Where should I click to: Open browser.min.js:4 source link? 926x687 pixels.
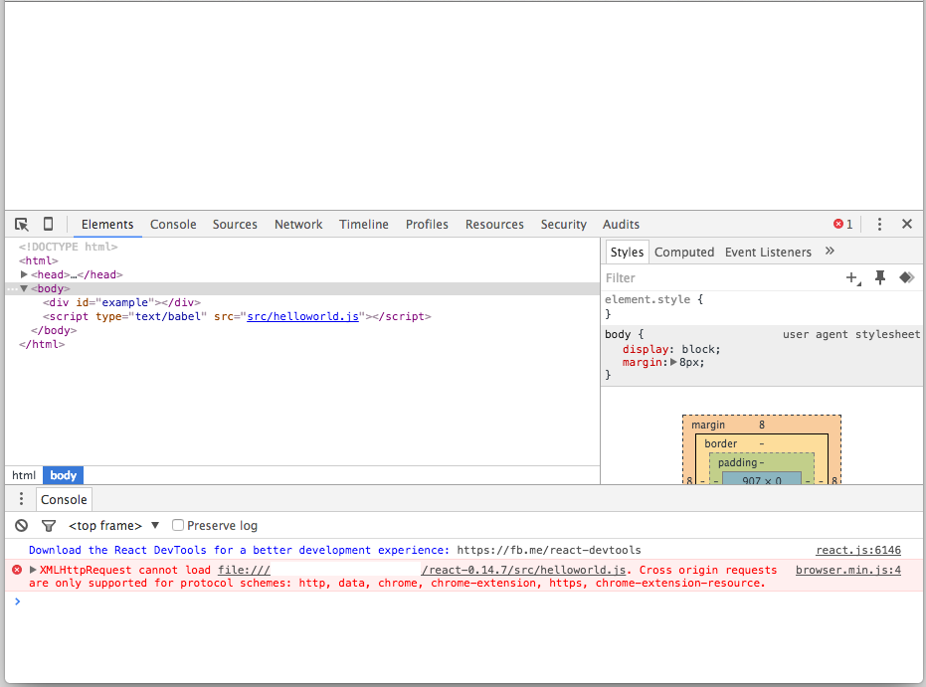848,570
